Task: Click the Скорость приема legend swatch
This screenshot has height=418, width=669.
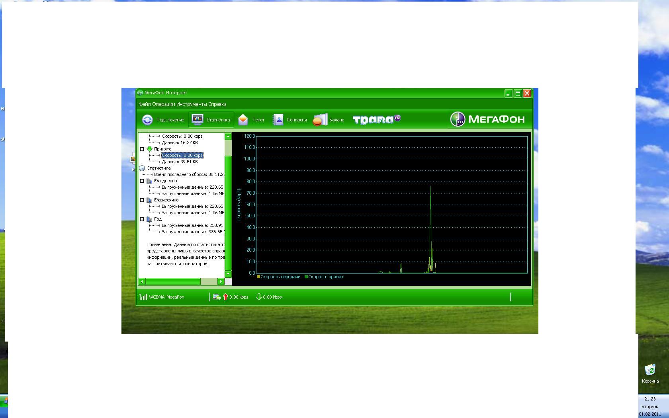Action: tap(306, 277)
